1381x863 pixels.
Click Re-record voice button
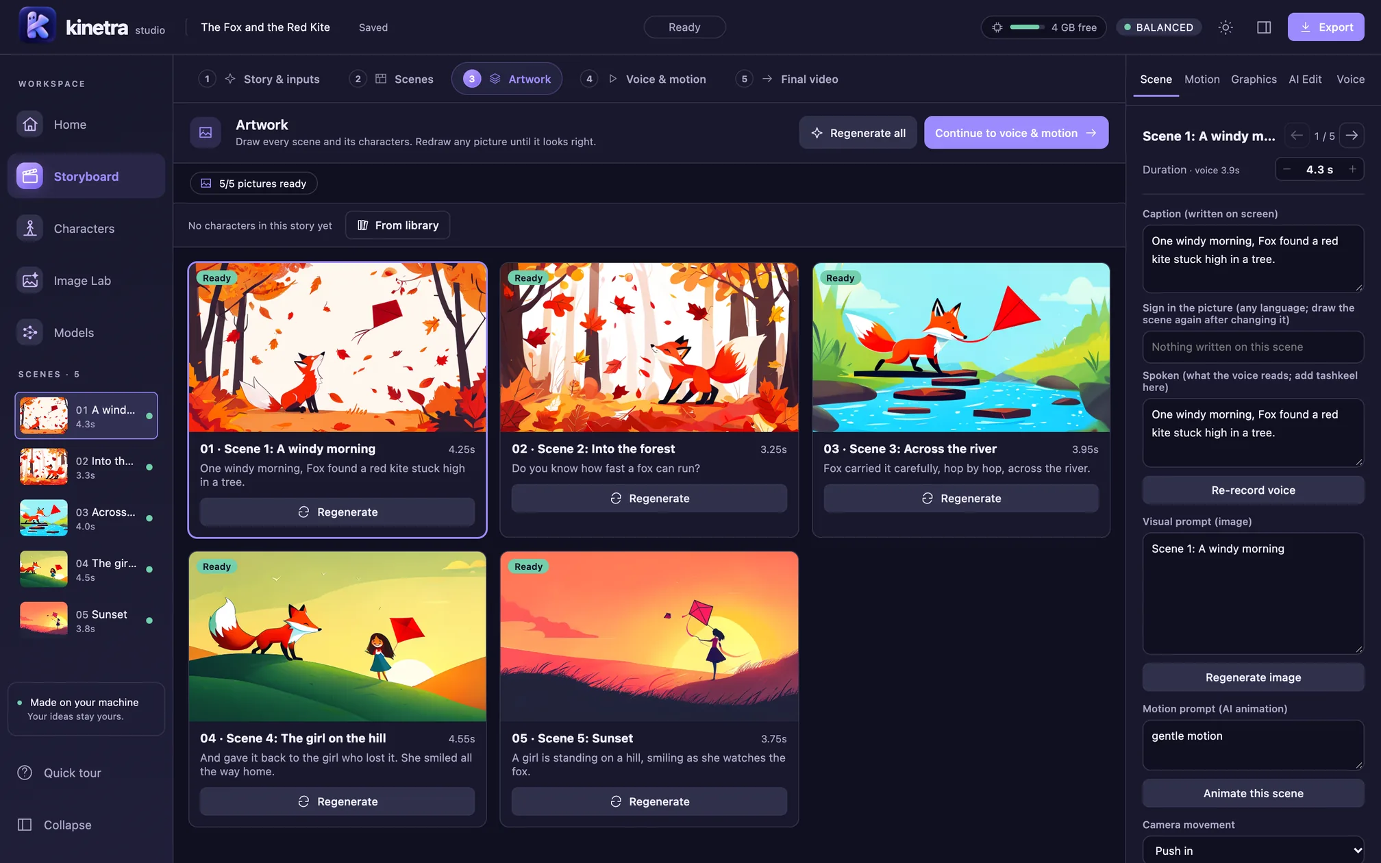pyautogui.click(x=1253, y=490)
